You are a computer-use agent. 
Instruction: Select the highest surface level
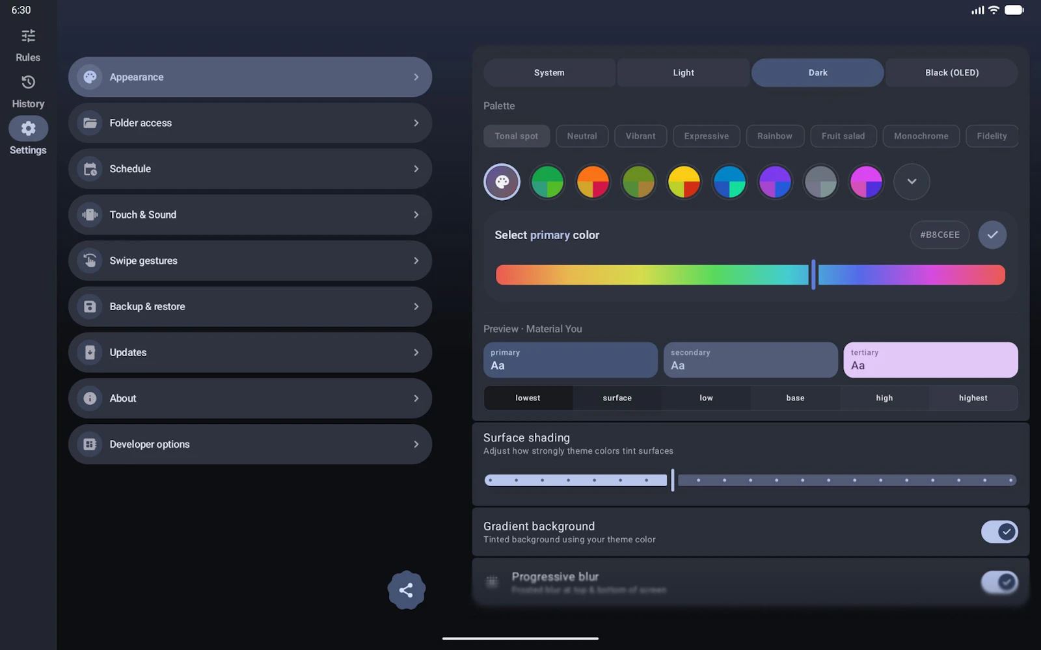973,398
